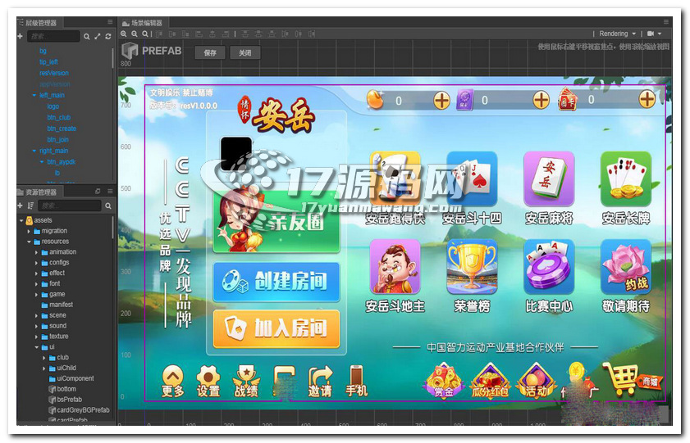Click the plus button beside the gold bean counter
This screenshot has height=443, width=690.
pos(441,101)
